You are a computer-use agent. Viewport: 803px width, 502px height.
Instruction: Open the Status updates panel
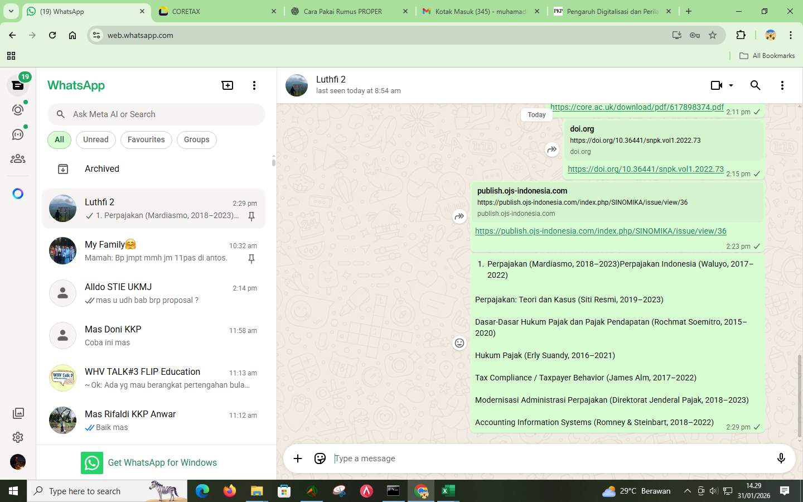17,110
